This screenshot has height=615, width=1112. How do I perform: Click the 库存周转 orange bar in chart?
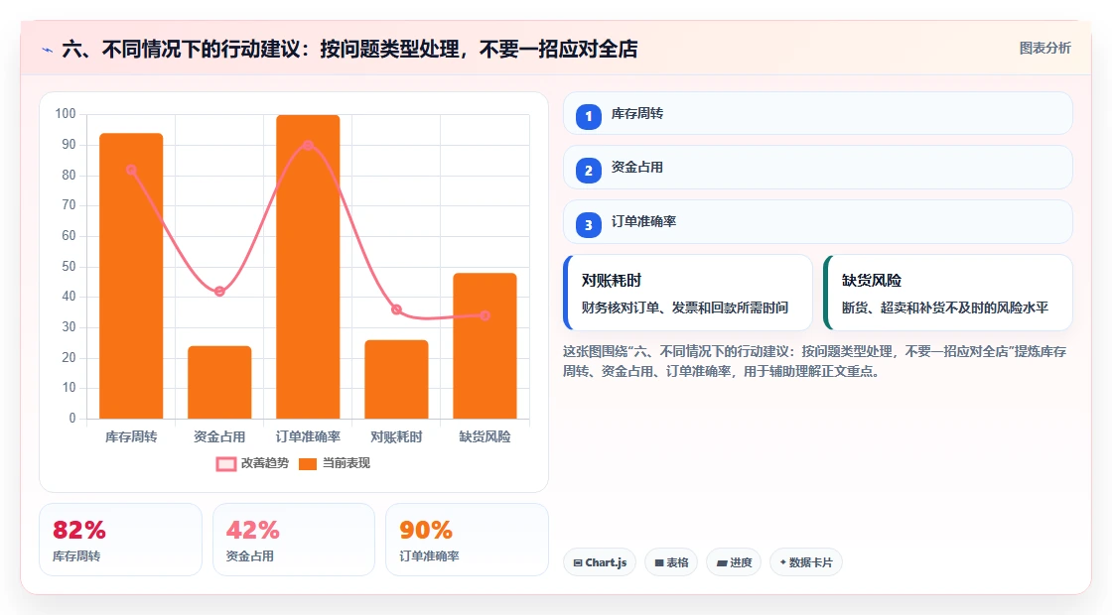click(x=131, y=277)
